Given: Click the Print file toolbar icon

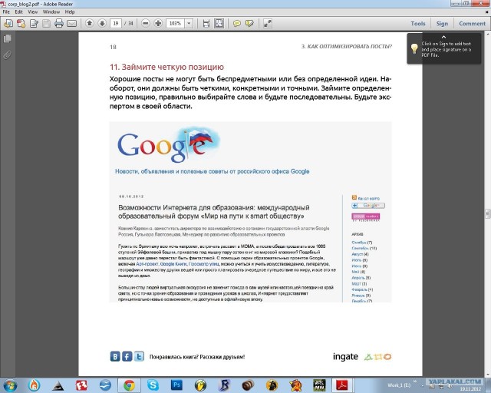Looking at the screenshot, I should pos(58,24).
